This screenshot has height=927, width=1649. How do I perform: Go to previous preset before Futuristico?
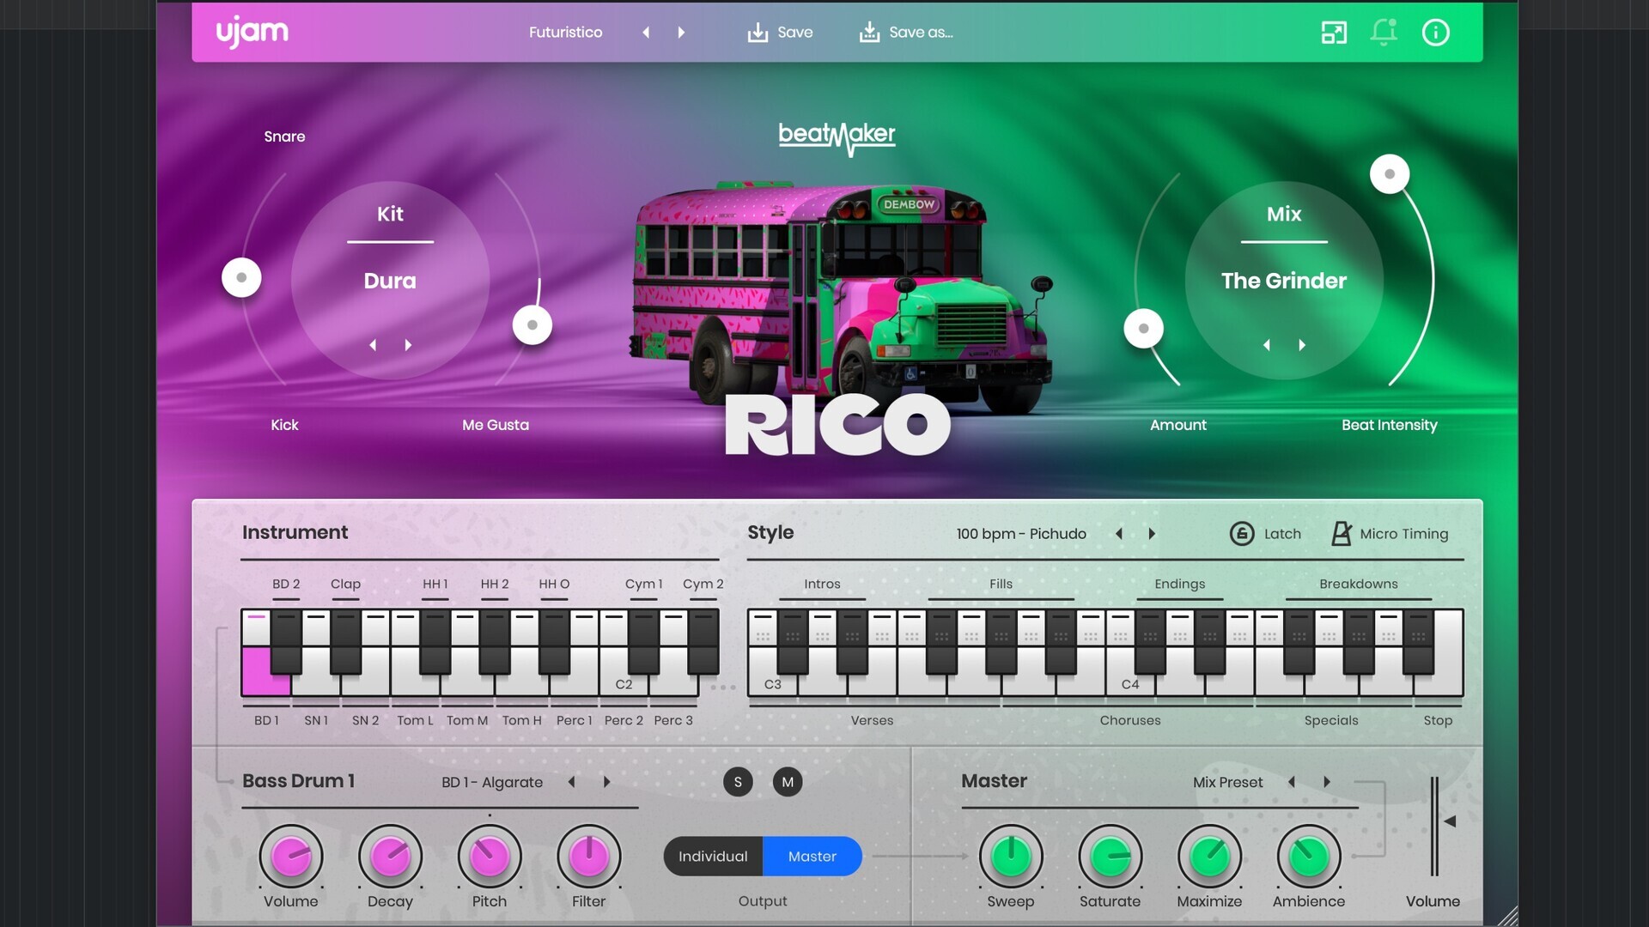pyautogui.click(x=646, y=33)
